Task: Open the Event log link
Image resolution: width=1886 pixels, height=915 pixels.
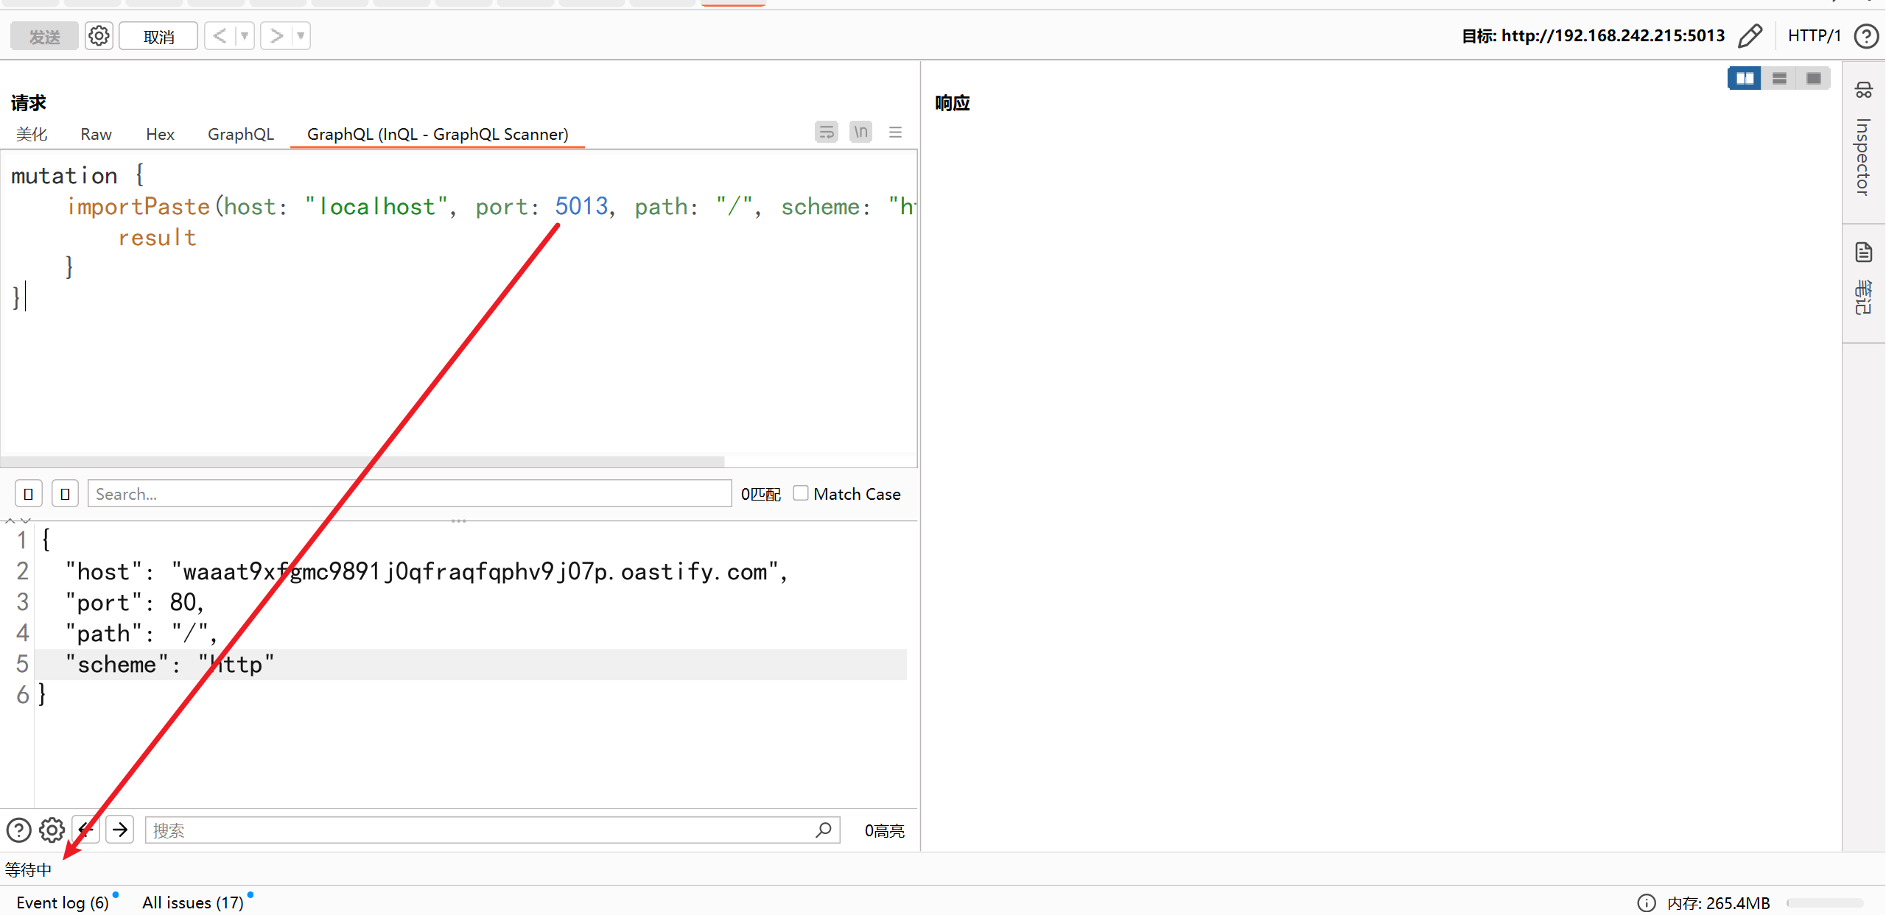Action: click(63, 902)
